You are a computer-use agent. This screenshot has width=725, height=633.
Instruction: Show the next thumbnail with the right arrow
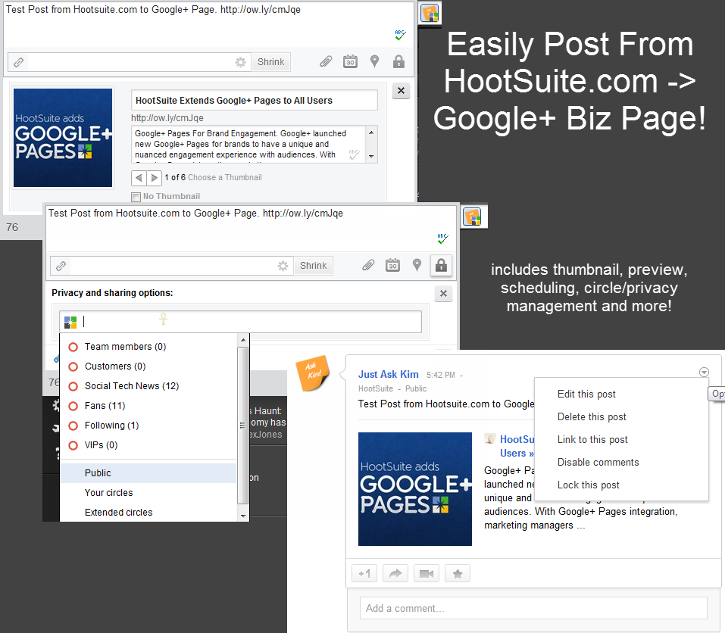(x=155, y=177)
